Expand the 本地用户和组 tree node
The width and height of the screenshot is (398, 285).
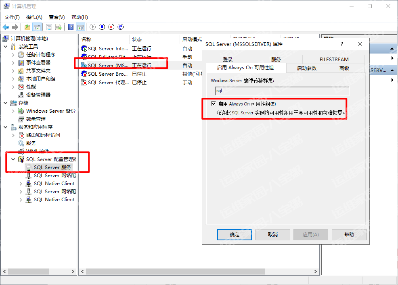pos(13,79)
